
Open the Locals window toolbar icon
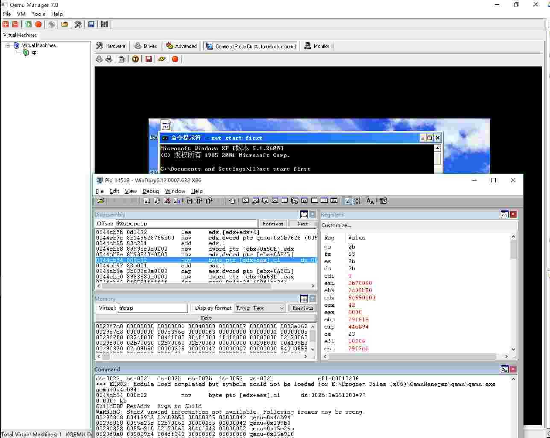coord(265,201)
